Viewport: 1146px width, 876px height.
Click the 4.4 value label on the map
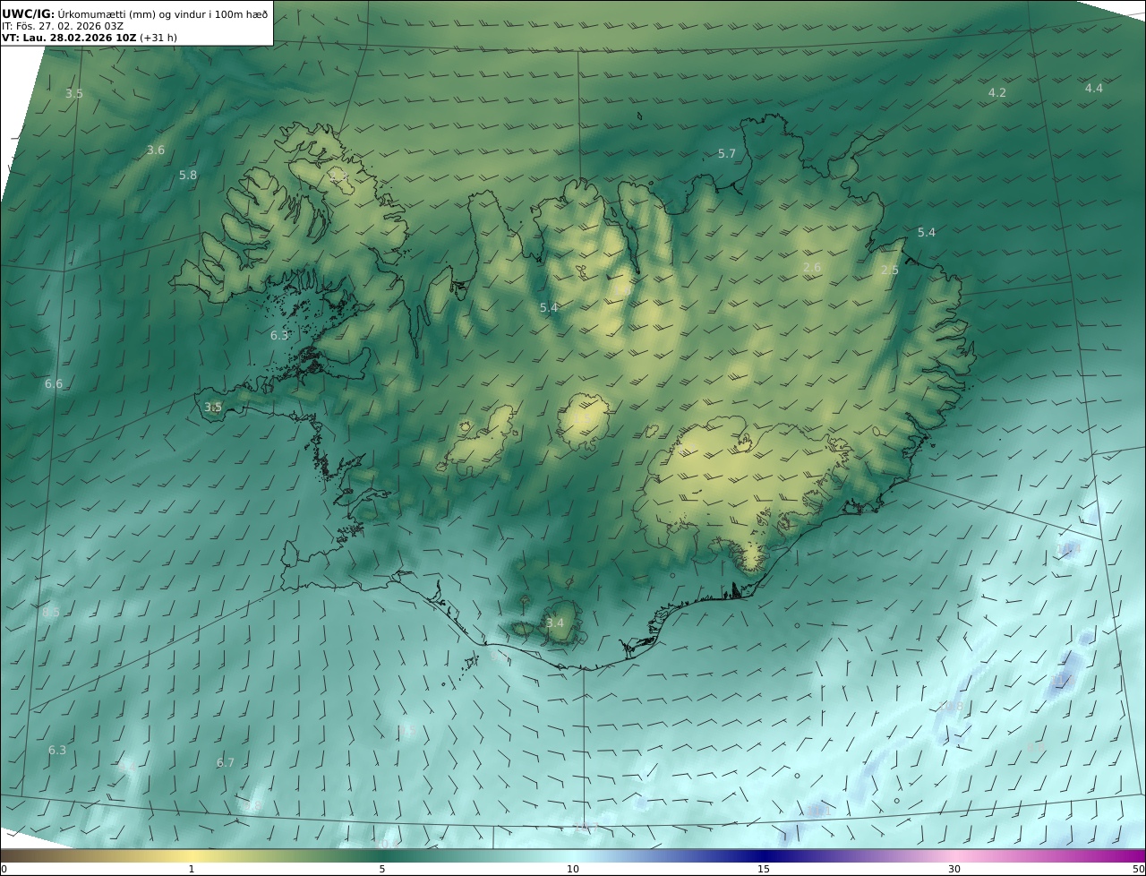[x=1094, y=89]
